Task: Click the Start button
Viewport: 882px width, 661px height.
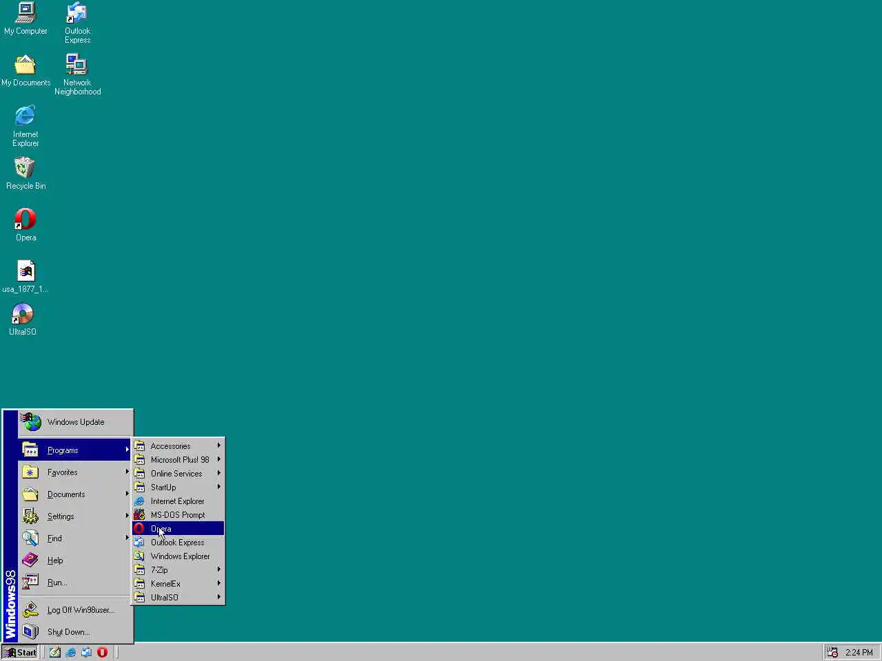Action: [x=20, y=652]
